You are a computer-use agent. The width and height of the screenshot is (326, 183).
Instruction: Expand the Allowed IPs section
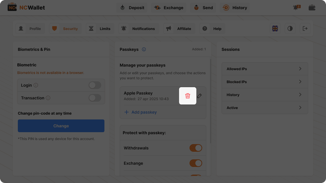(x=265, y=69)
